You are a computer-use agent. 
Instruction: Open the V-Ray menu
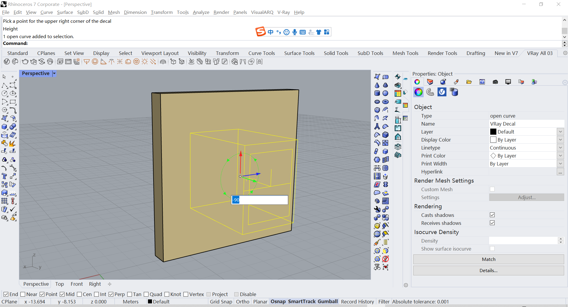(283, 12)
